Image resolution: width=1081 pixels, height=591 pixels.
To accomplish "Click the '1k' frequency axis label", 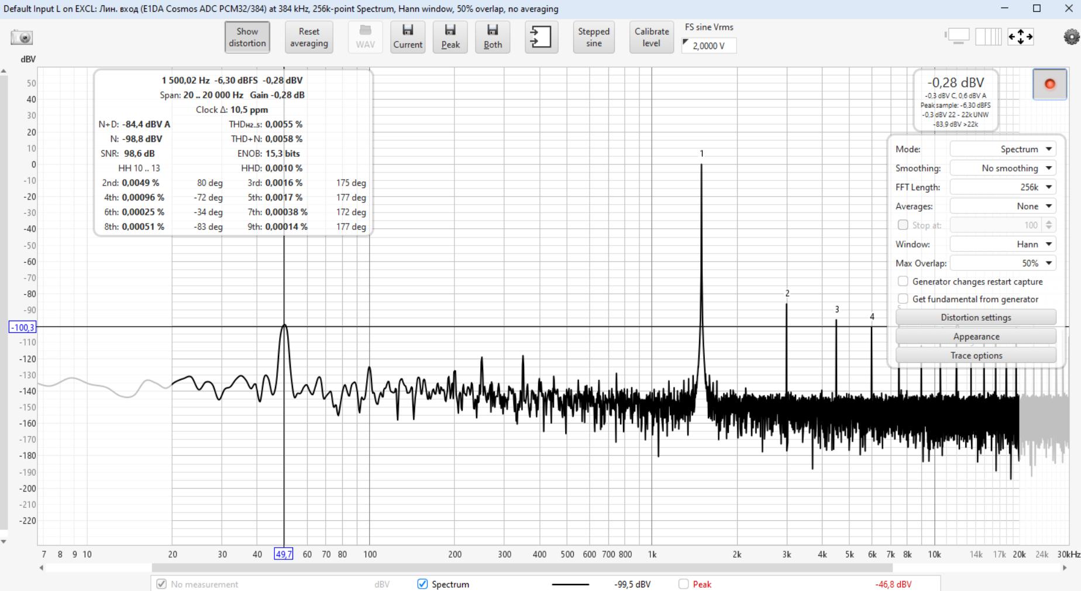I will pos(652,554).
